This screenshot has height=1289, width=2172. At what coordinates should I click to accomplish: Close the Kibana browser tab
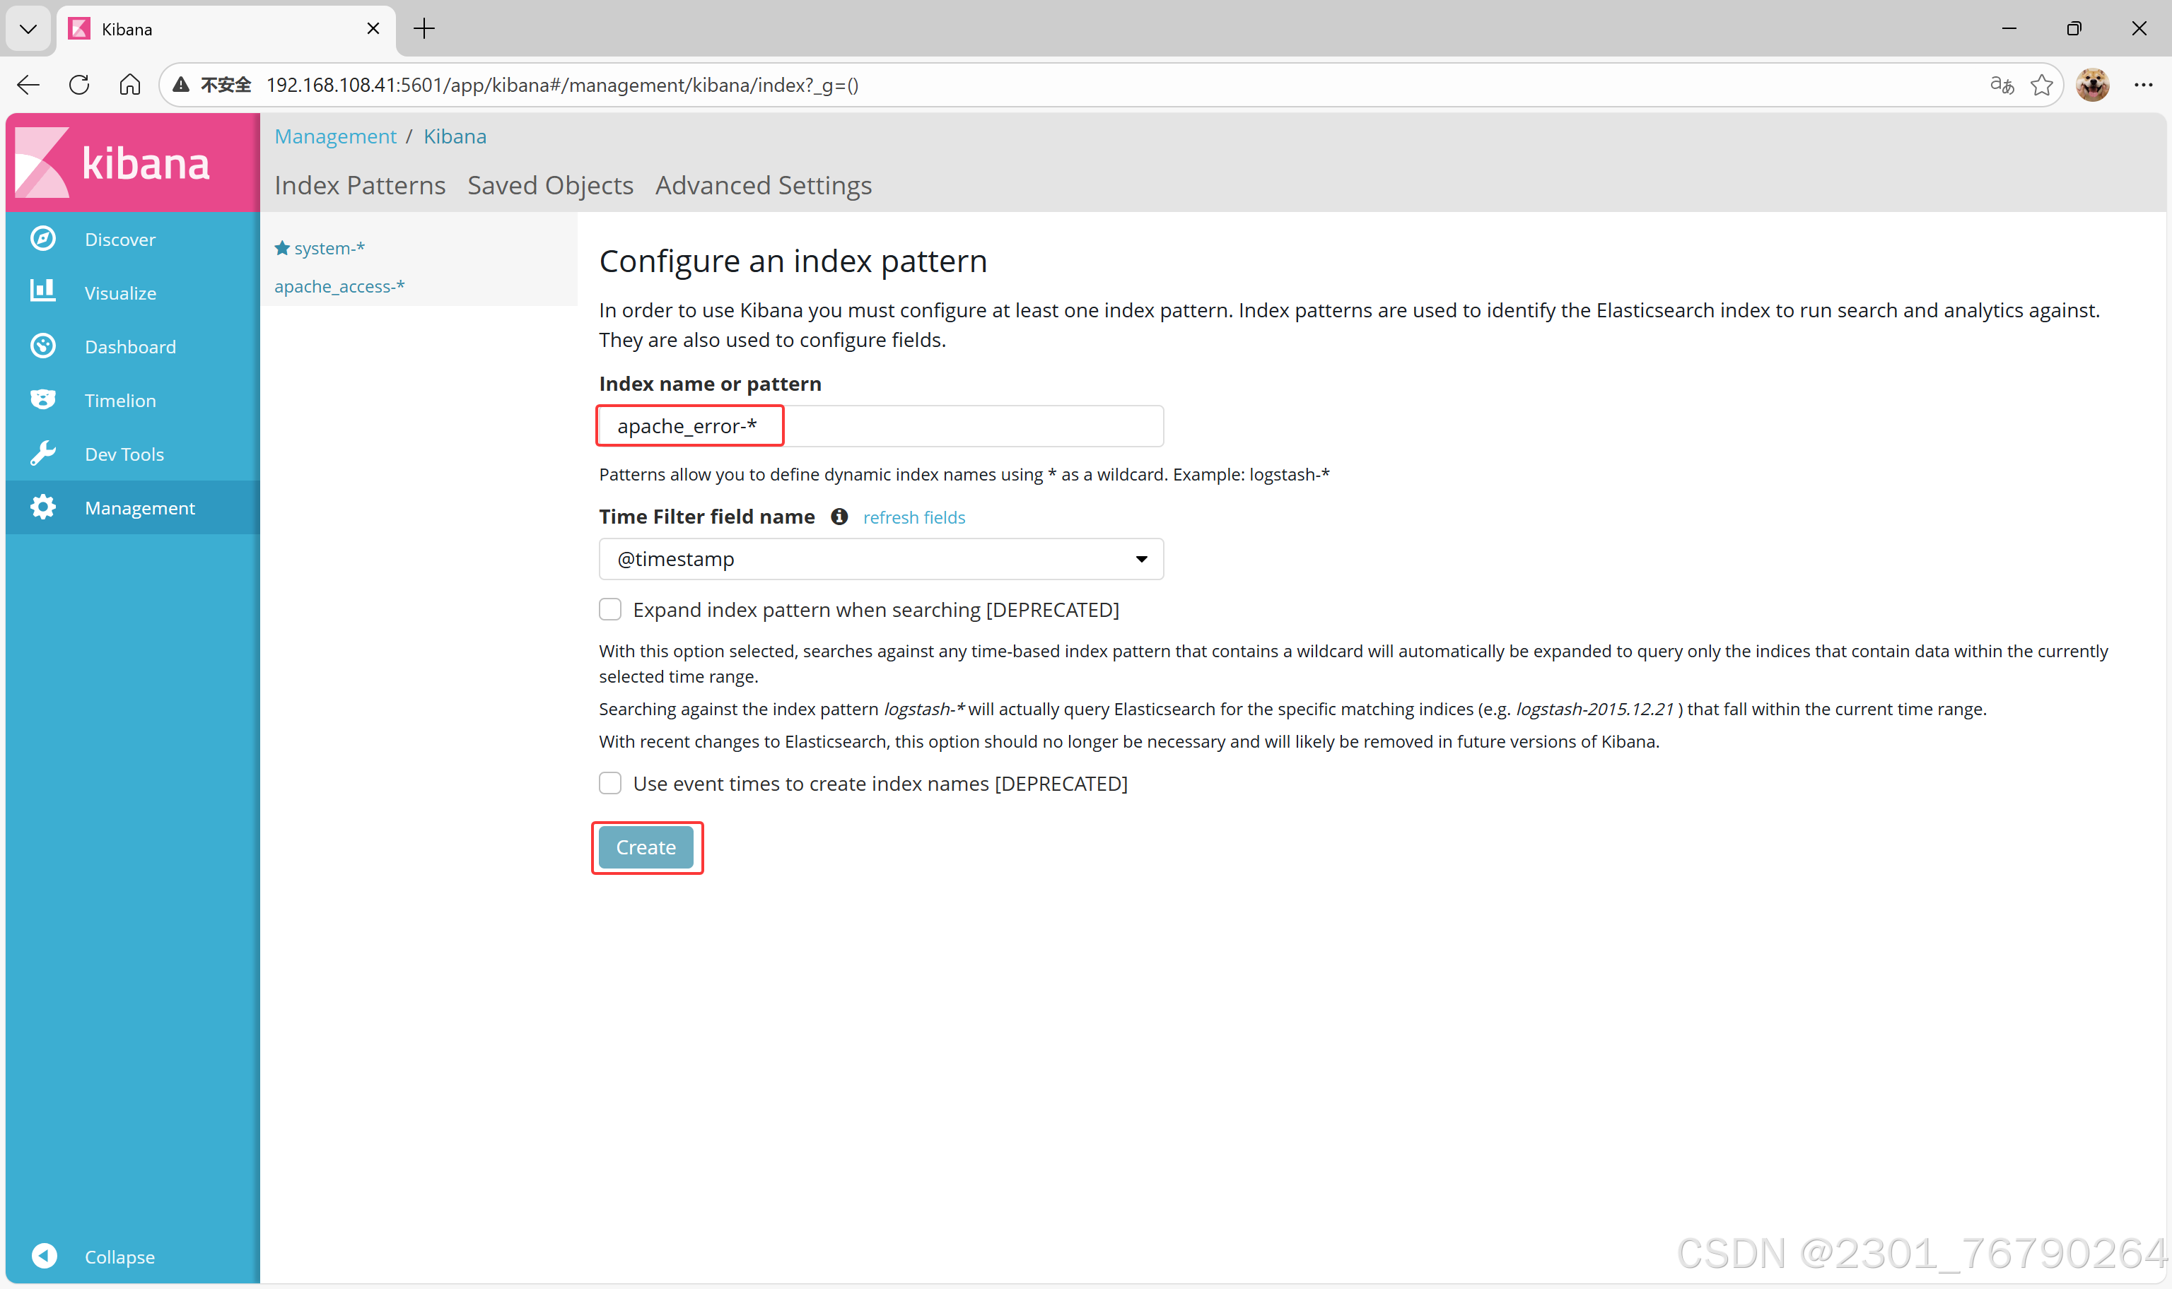tap(373, 29)
